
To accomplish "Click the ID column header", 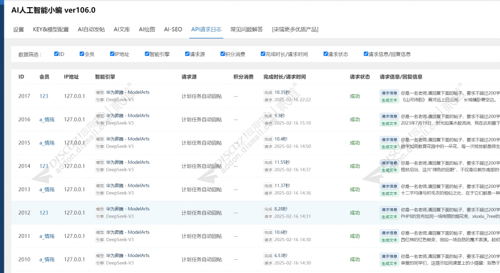I will (21, 76).
